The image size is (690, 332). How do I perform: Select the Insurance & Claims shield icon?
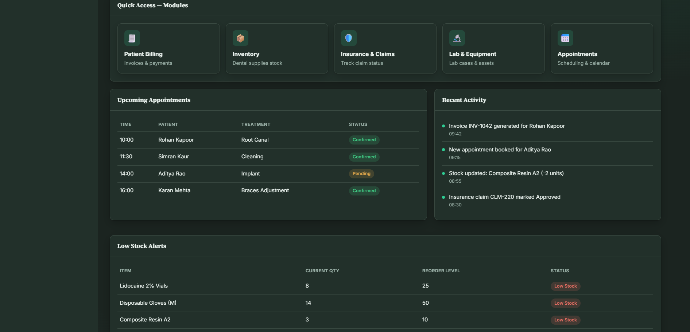pos(349,38)
